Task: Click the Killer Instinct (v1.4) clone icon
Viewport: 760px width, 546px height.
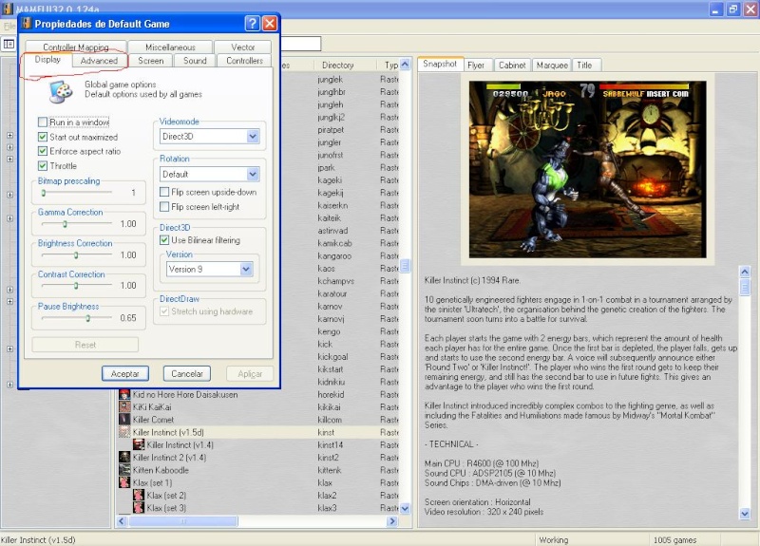Action: [x=139, y=444]
